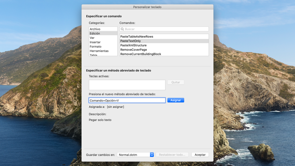Open the Normal.dotm save location dropdown
This screenshot has height=166, width=295.
click(x=135, y=155)
